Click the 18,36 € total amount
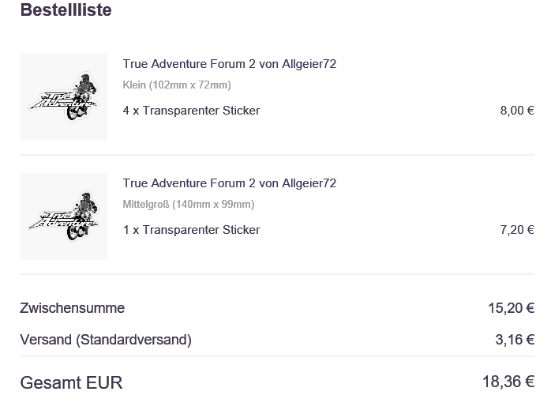 (x=508, y=382)
